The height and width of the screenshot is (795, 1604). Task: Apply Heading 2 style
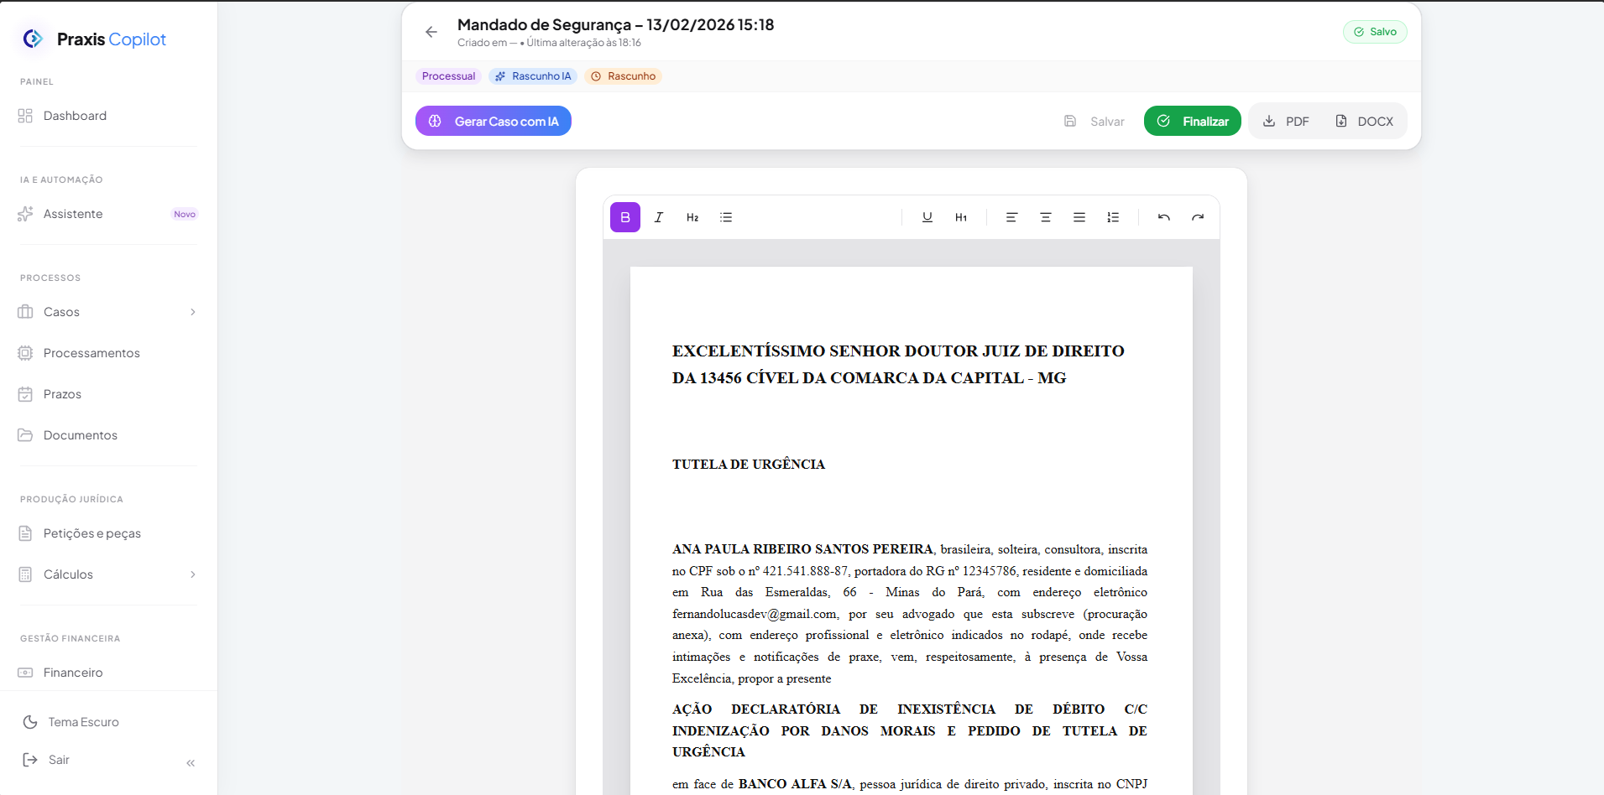click(692, 217)
